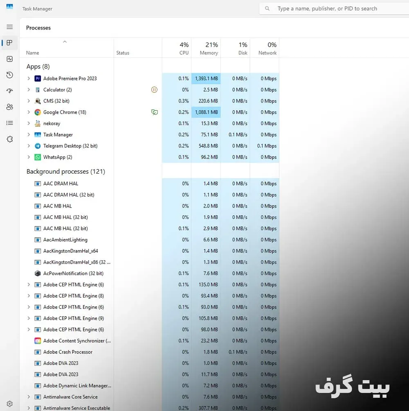Sort by the Name column header
The height and width of the screenshot is (411, 409).
pyautogui.click(x=67, y=48)
